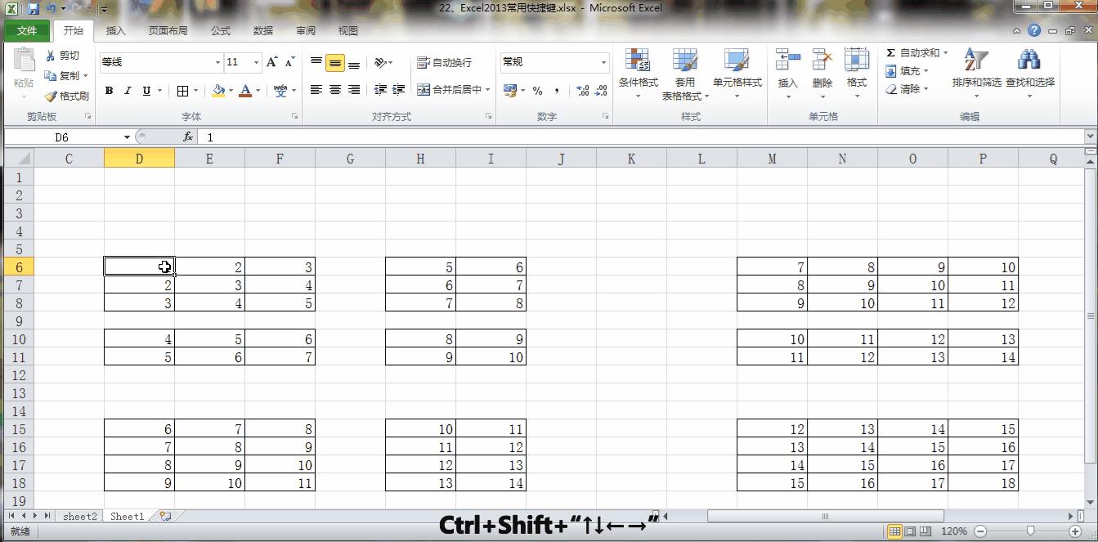Toggle Italic formatting
The height and width of the screenshot is (542, 1098).
point(128,91)
